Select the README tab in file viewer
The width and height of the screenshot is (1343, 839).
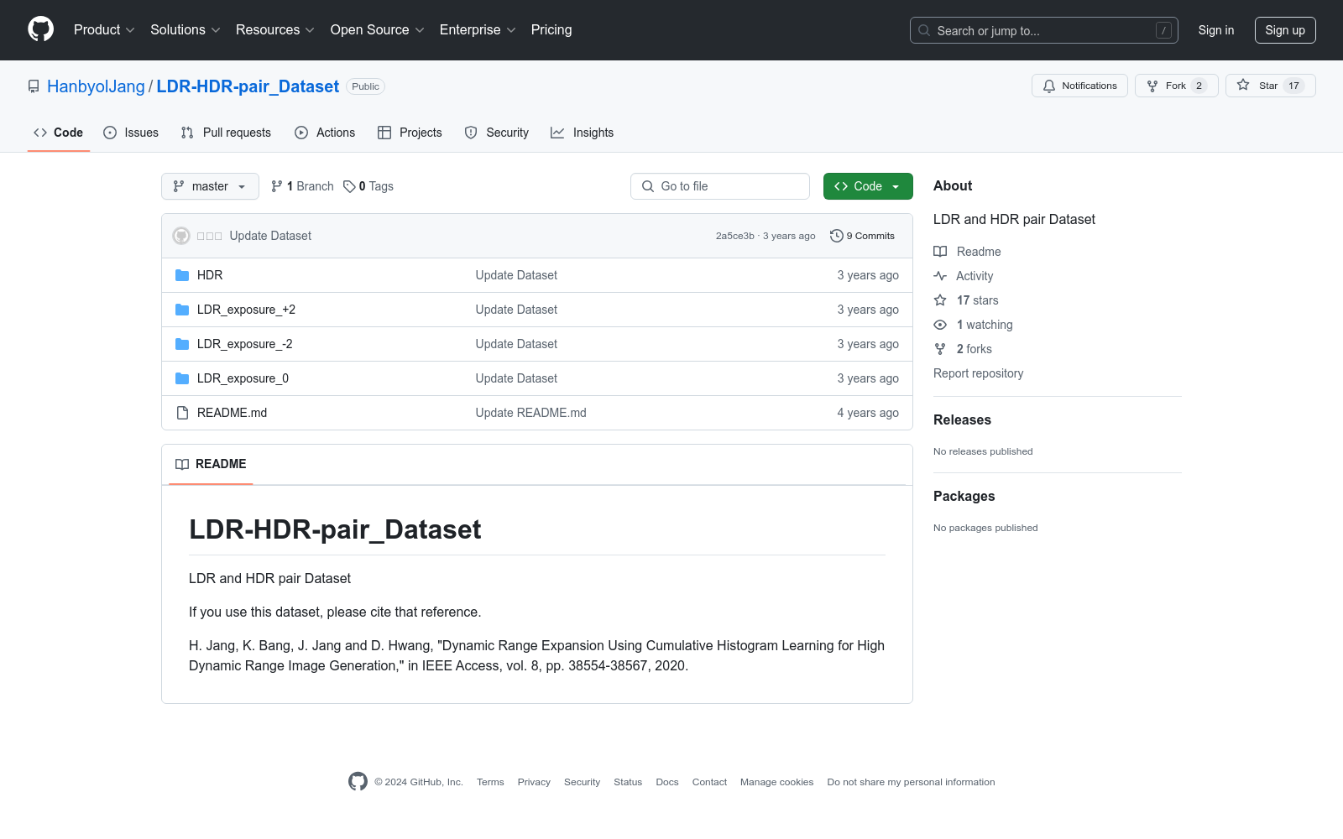click(211, 464)
